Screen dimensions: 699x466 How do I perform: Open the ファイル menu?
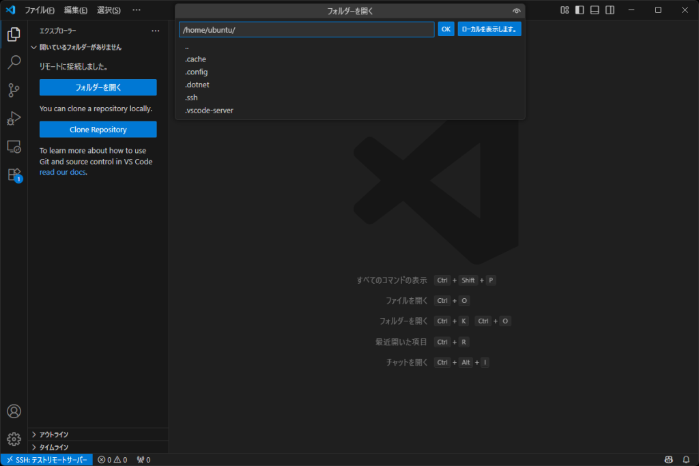(x=40, y=10)
